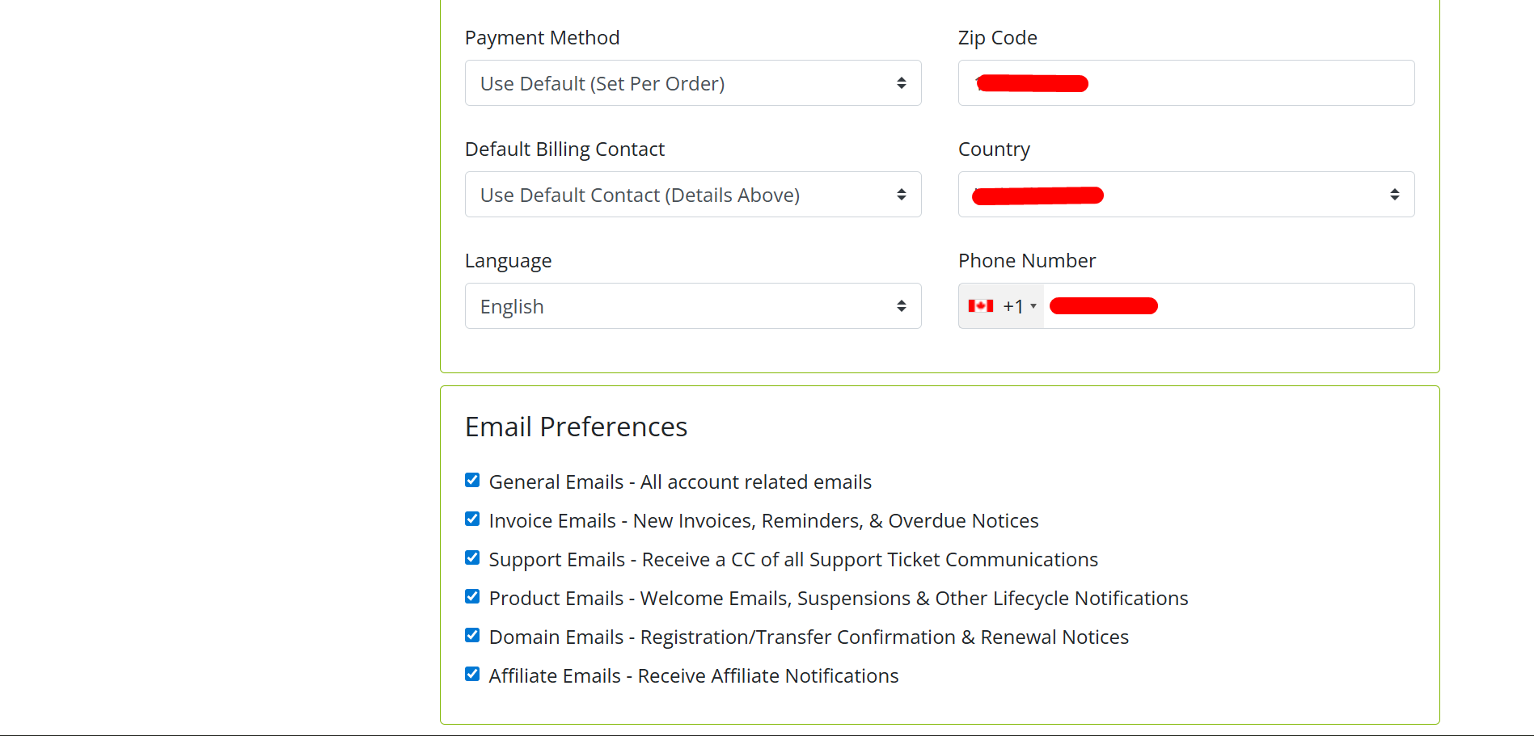Click the Country selector arrows icon
1534x736 pixels.
(1394, 195)
